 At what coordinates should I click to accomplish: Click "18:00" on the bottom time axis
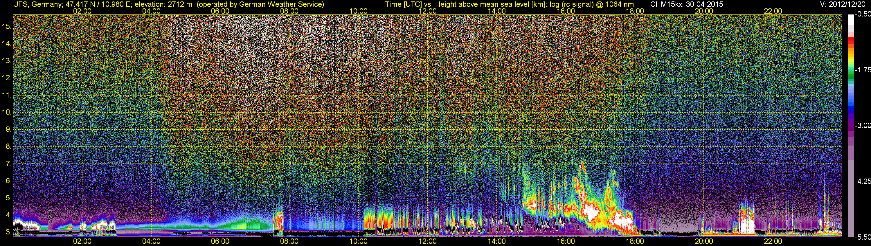(x=635, y=241)
